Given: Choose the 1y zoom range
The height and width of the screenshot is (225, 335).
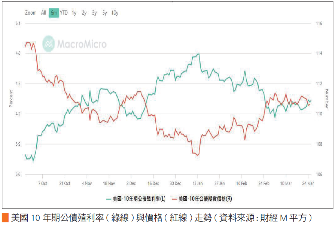Looking at the screenshot, I should pos(74,13).
